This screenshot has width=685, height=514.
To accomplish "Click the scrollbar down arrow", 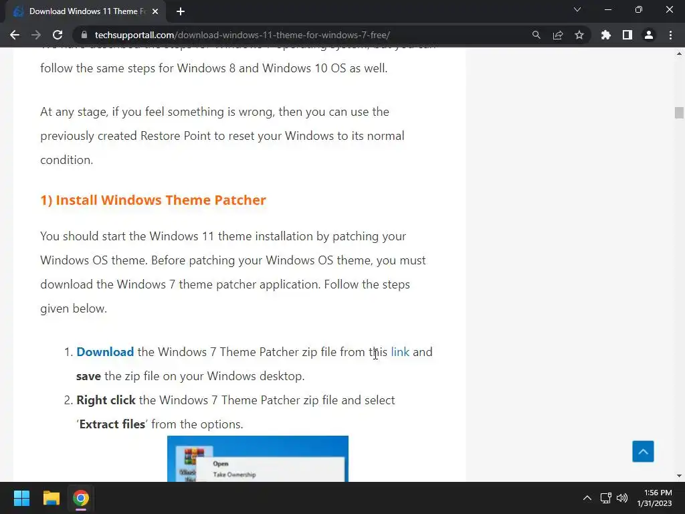I will [679, 476].
